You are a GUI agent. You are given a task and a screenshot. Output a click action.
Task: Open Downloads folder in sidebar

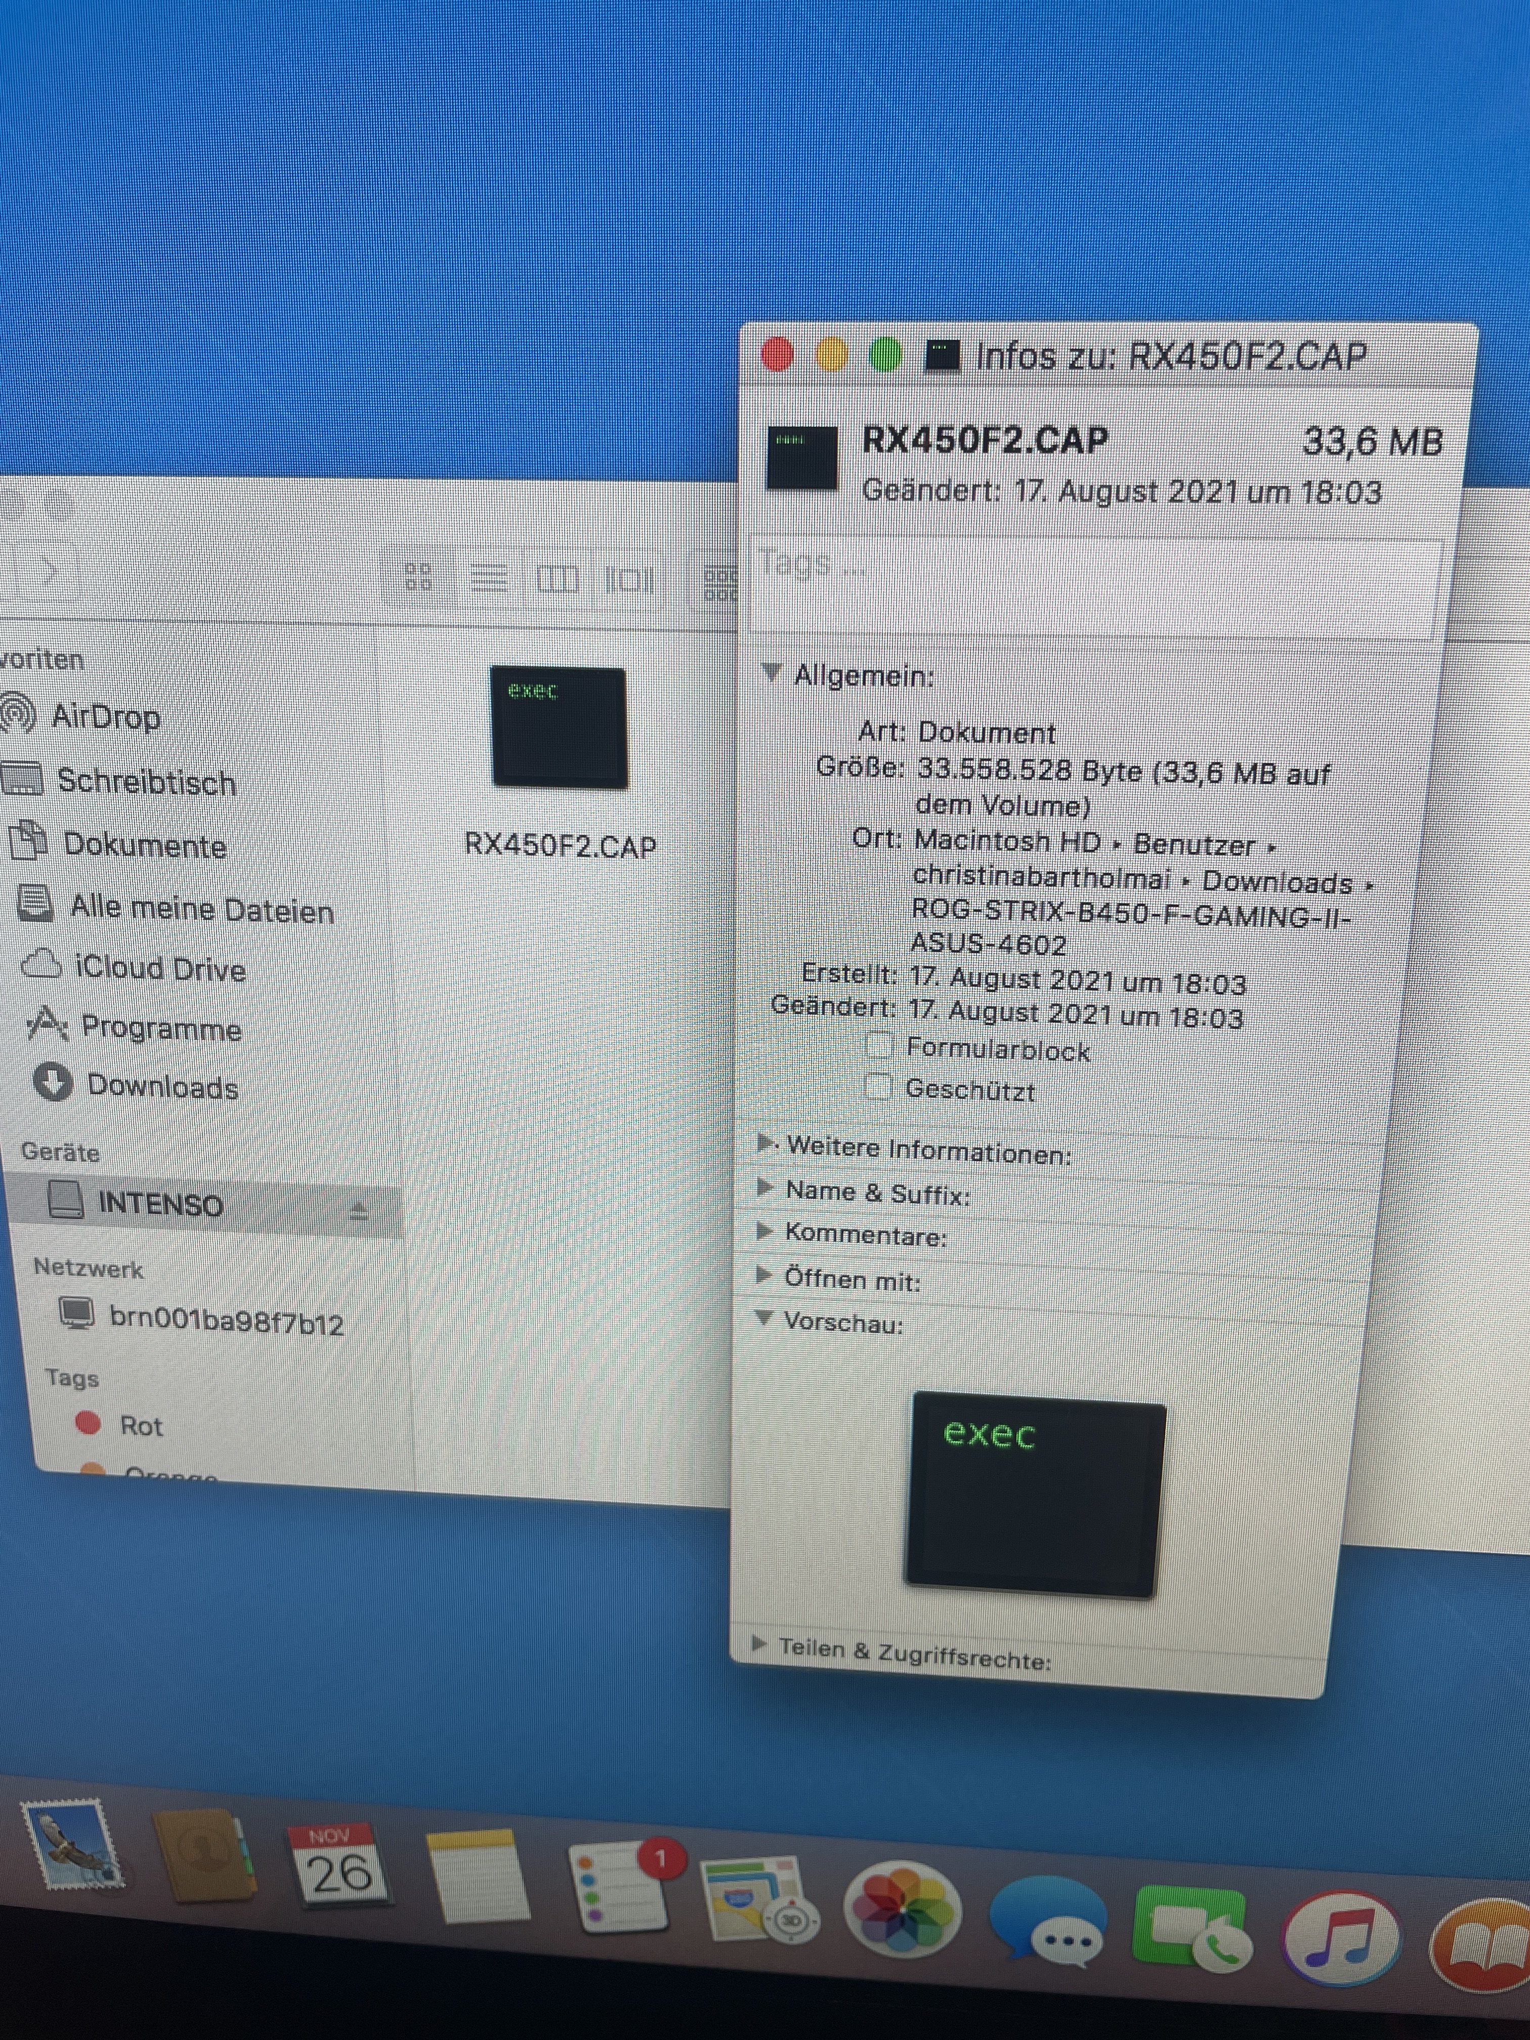(x=161, y=1086)
